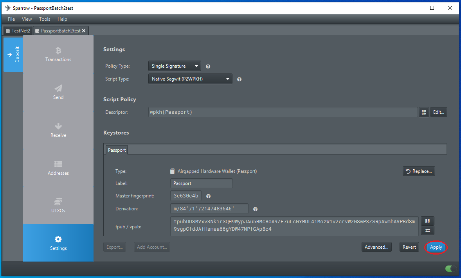Click the Deposit side tab
The height and width of the screenshot is (278, 461).
pos(13,55)
